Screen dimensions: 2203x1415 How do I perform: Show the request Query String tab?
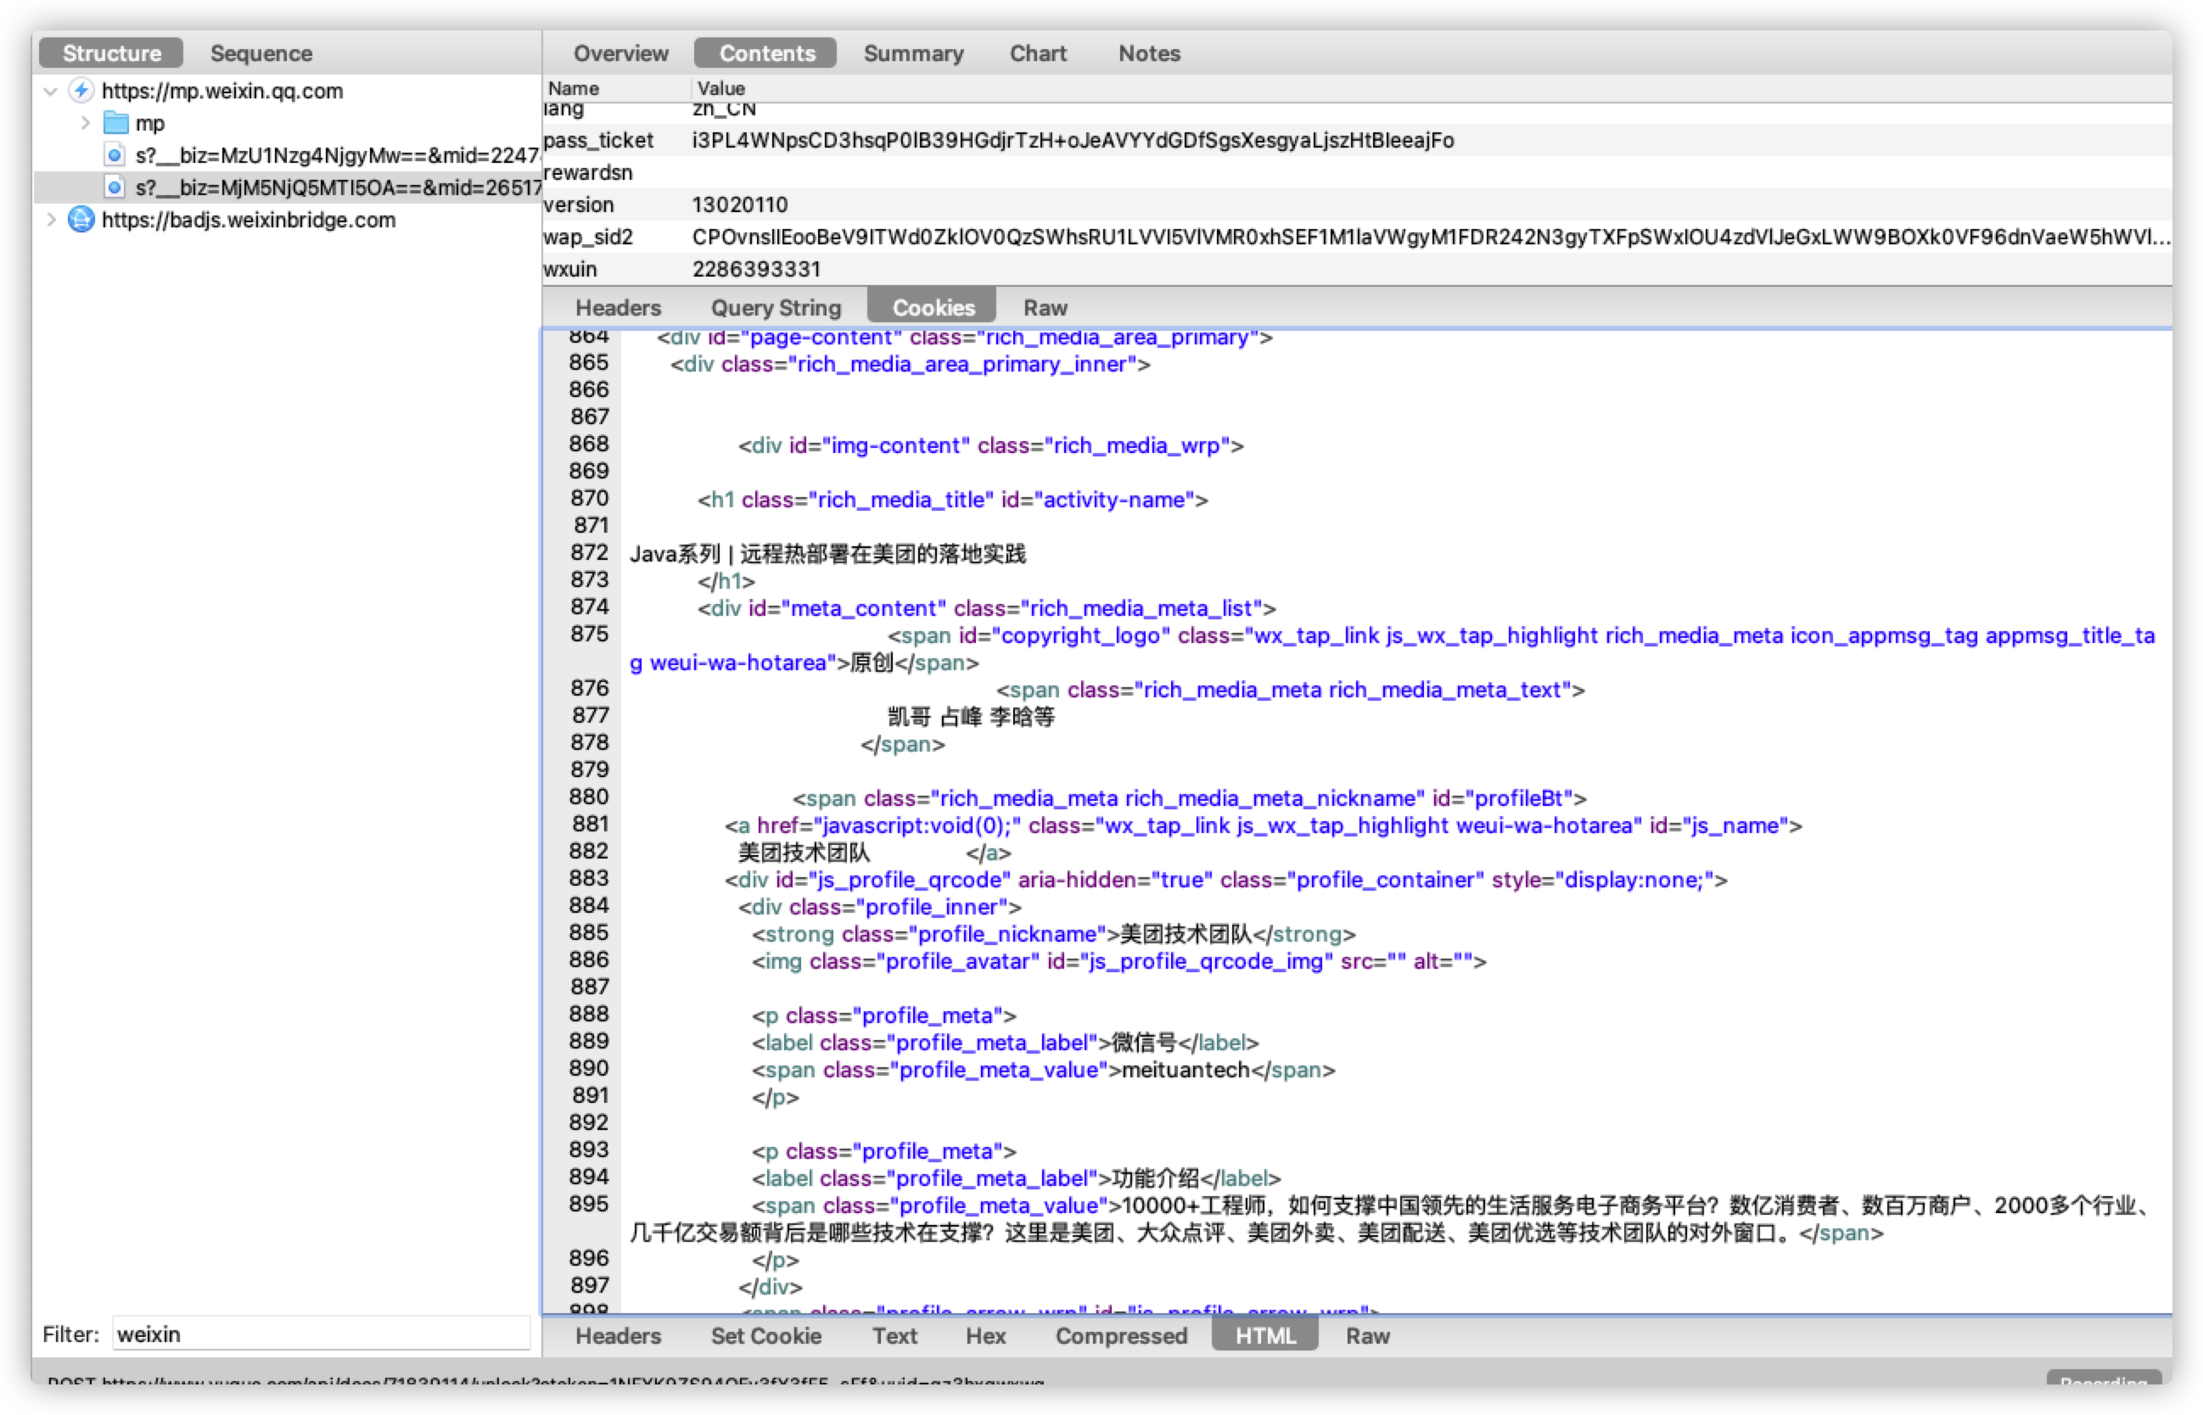coord(776,308)
